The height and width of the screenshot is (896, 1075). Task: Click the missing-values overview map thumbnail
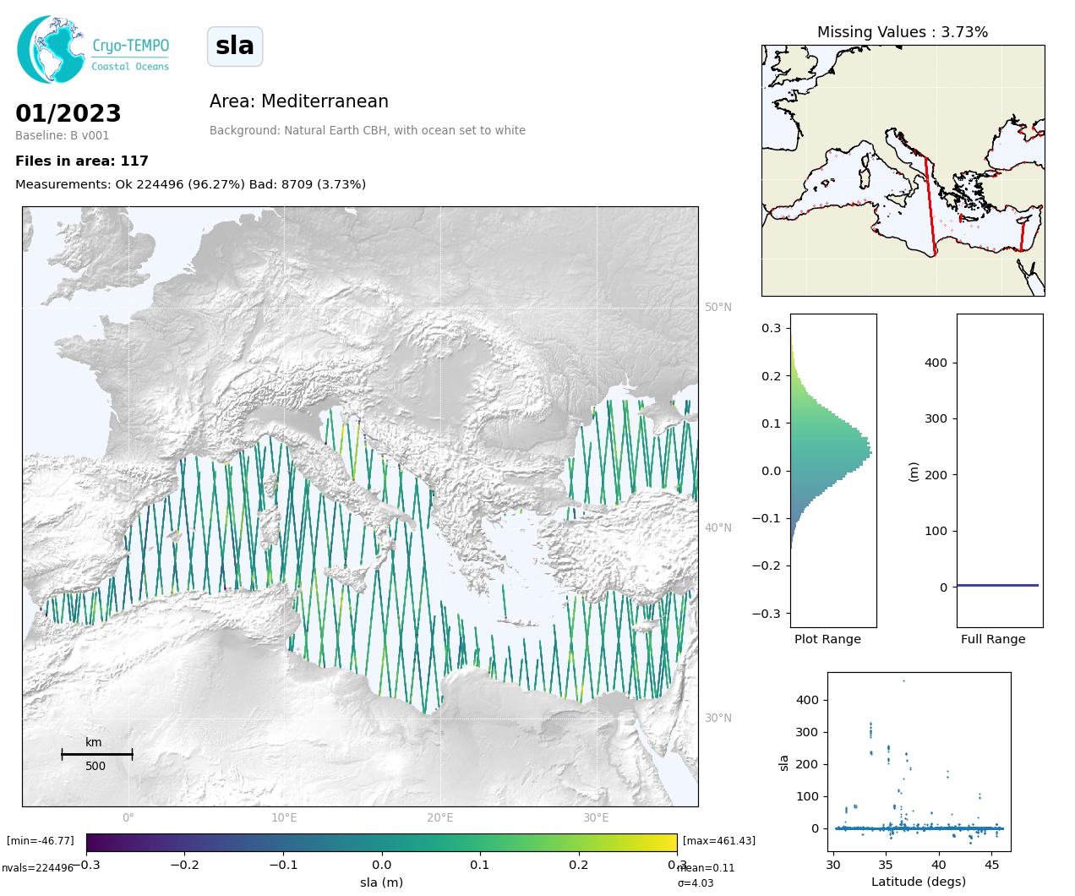click(x=903, y=170)
